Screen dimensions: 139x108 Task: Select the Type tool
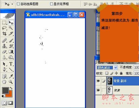[11, 64]
